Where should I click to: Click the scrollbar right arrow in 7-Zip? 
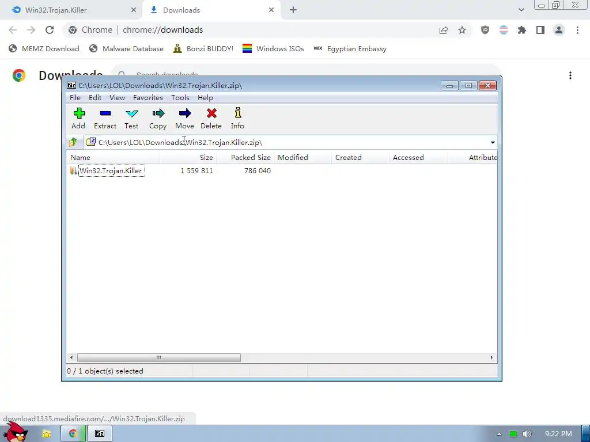(491, 357)
